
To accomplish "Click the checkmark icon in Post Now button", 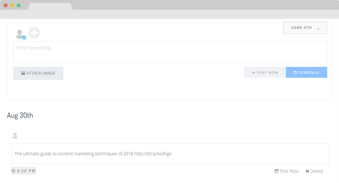I will [x=254, y=73].
